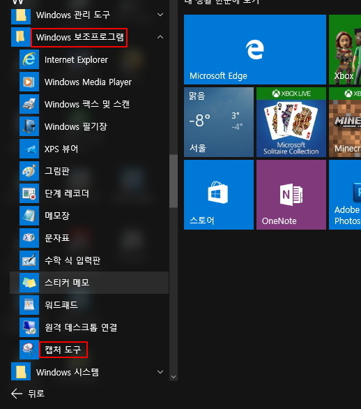
Task: Select the 워드패드 text label
Action: click(x=61, y=305)
